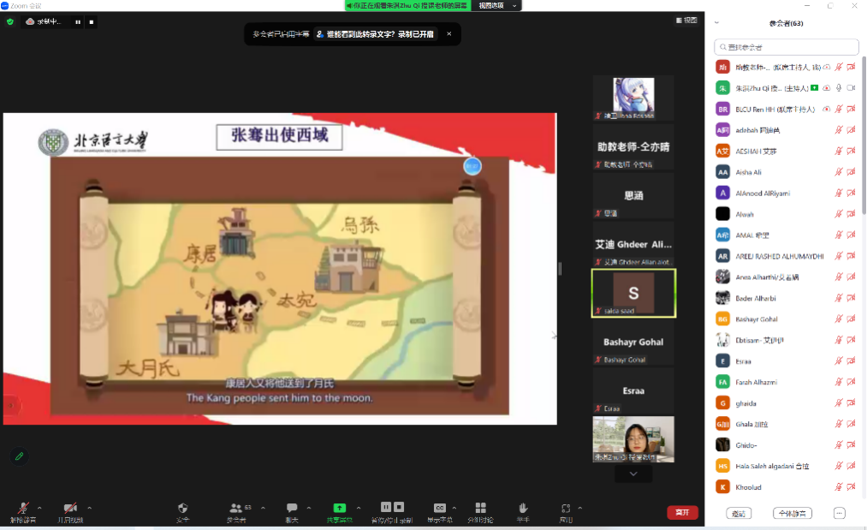Open the Participants panel icon
Image resolution: width=867 pixels, height=530 pixels.
click(236, 509)
